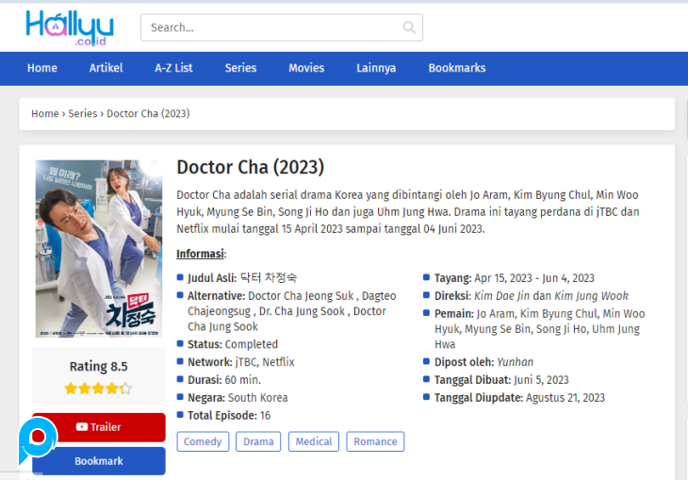Select the Romance genre tag

coord(375,441)
